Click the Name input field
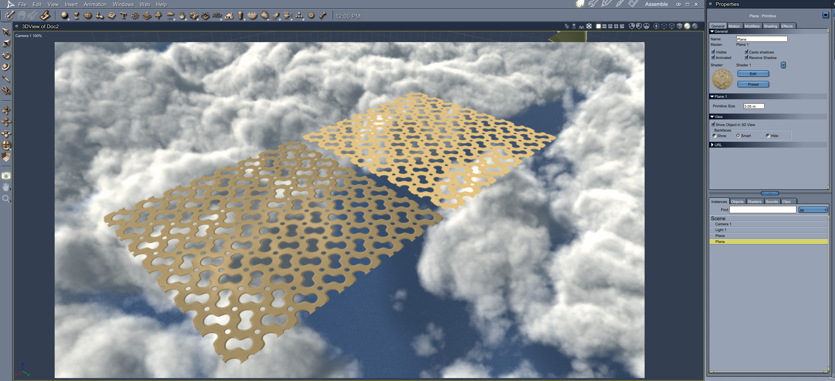Screen dimensions: 835x381 (x=762, y=39)
